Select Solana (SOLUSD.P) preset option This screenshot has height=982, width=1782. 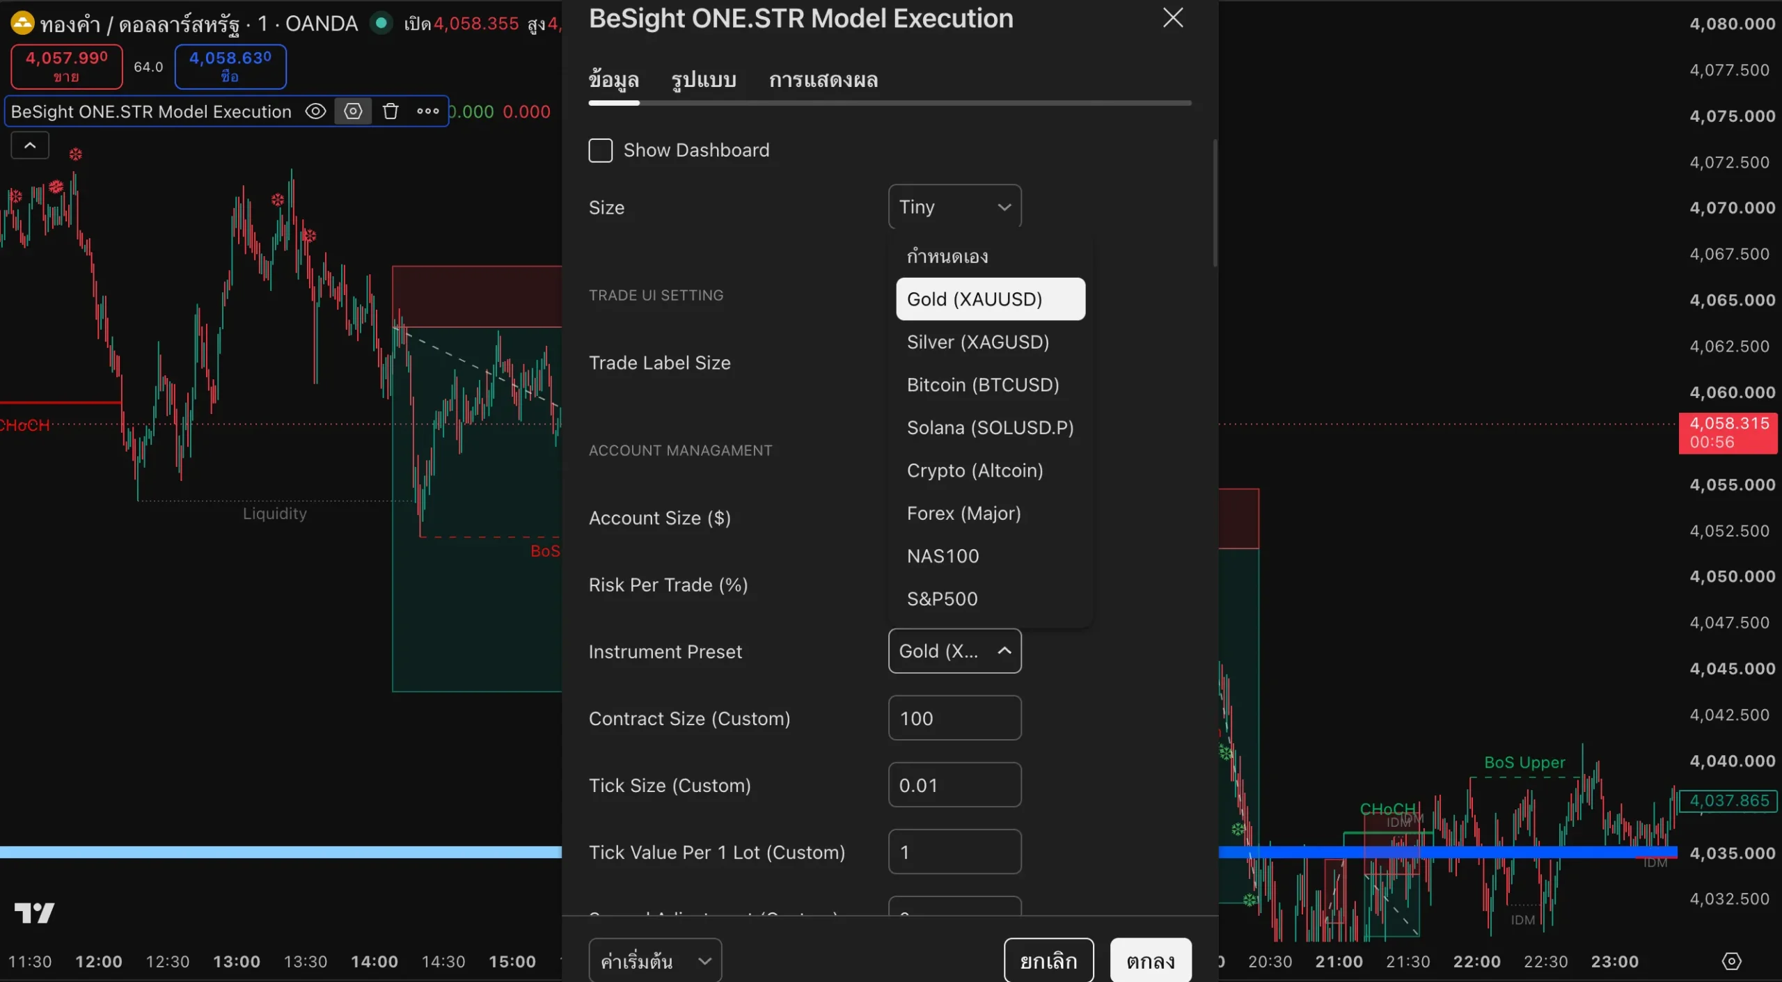pos(991,427)
